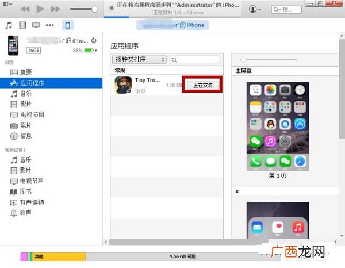Click the top search field
This screenshot has height=268, width=345.
(x=286, y=9)
